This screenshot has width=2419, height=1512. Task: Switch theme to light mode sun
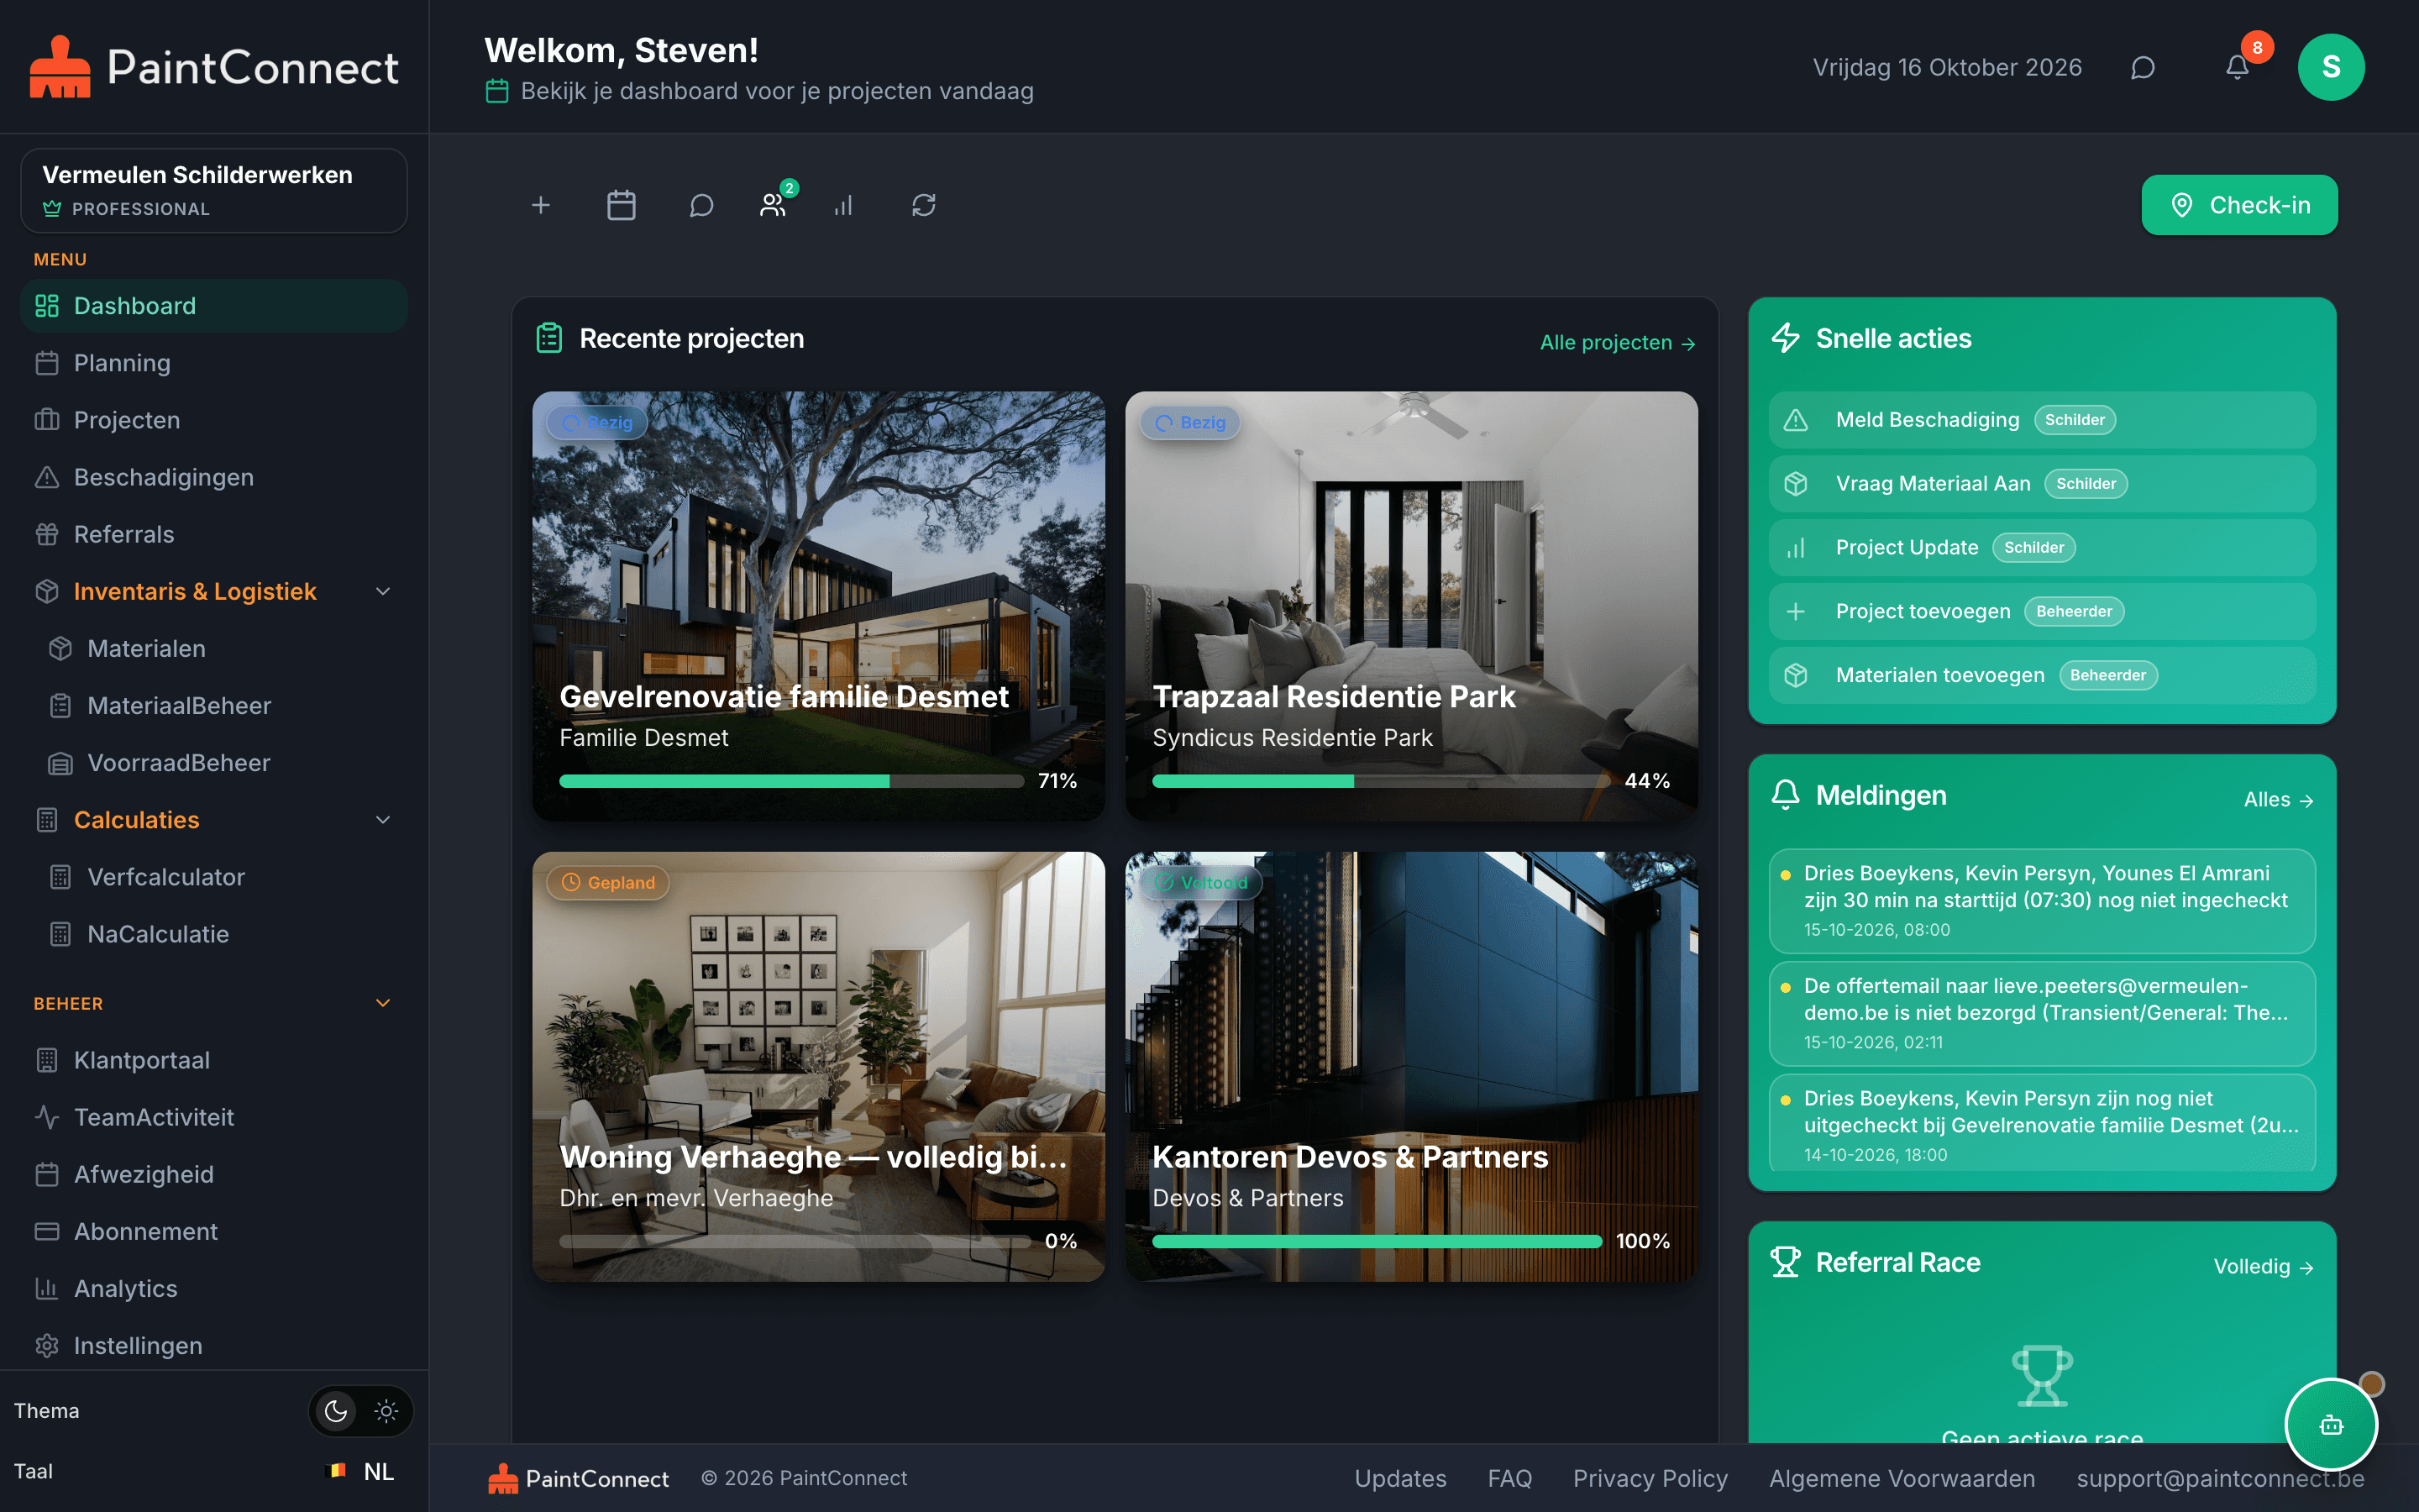point(386,1411)
